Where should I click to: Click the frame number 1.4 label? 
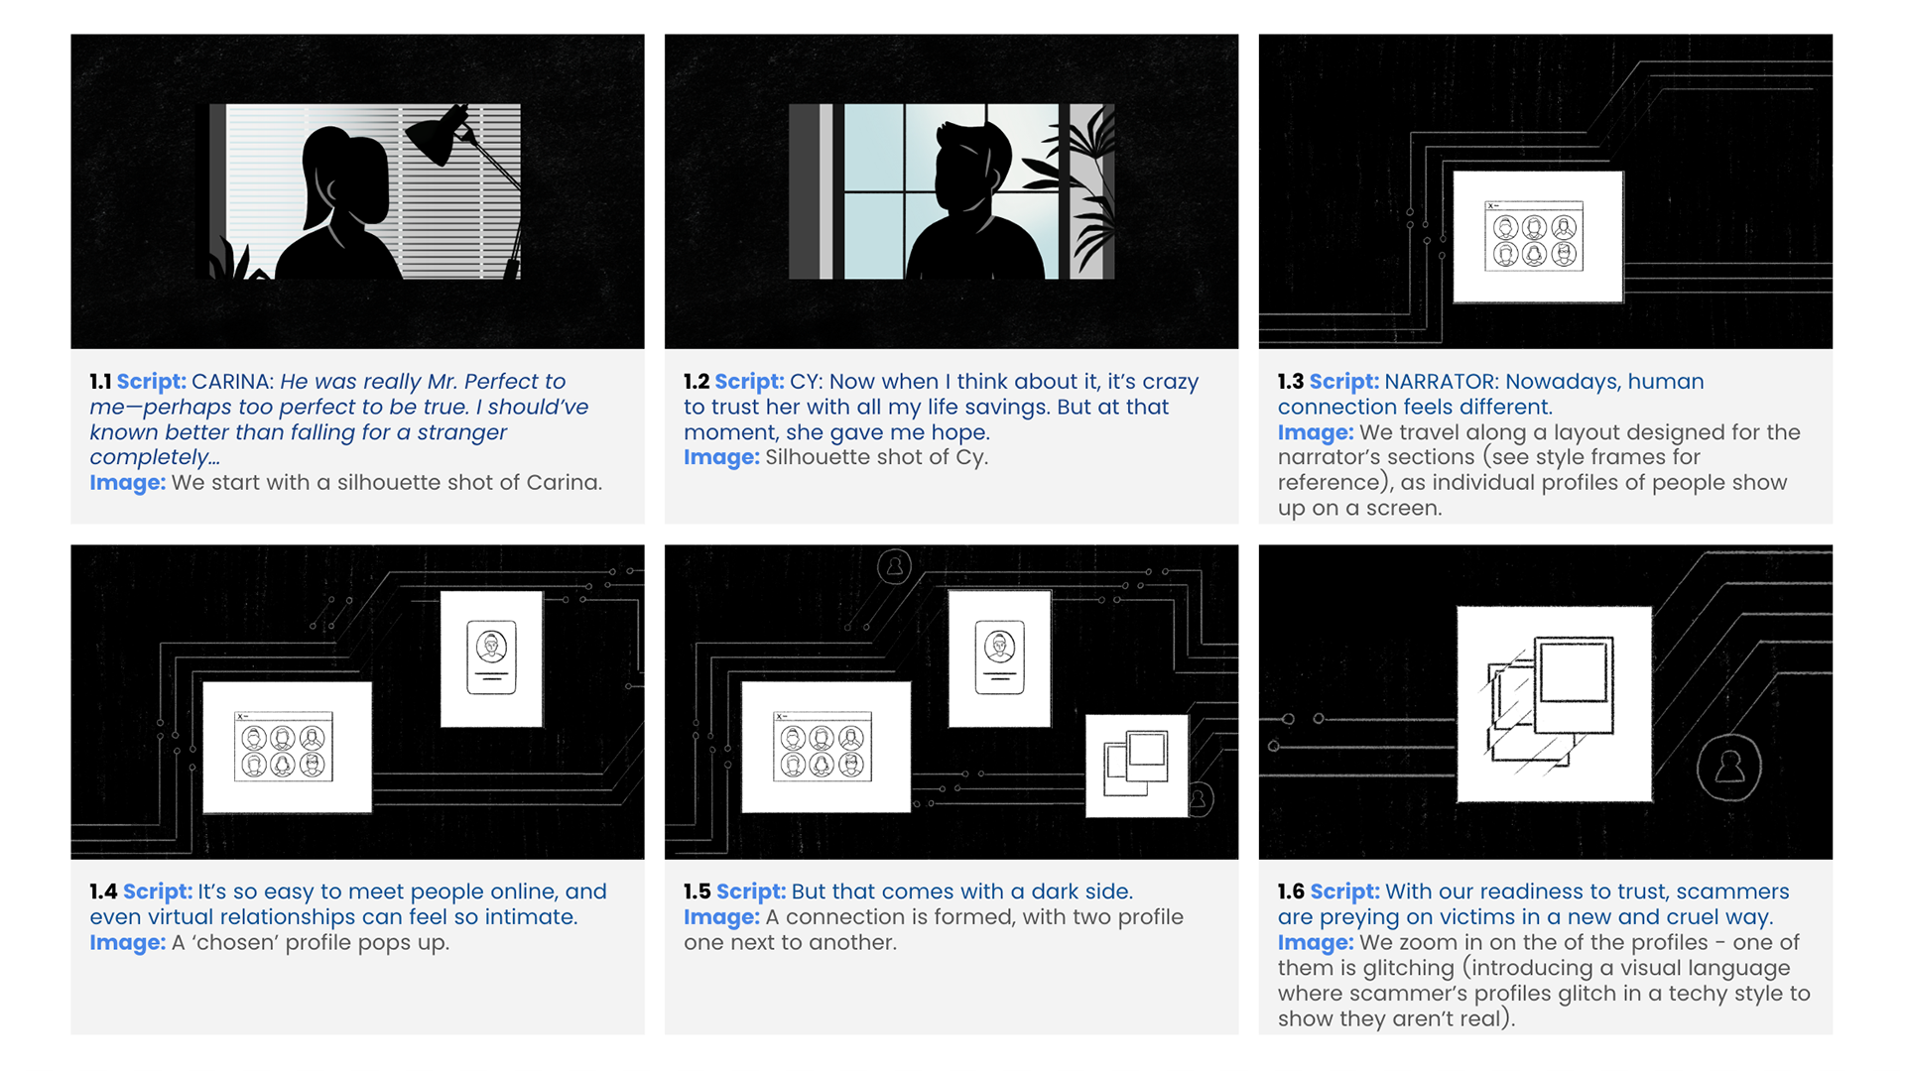(x=103, y=892)
